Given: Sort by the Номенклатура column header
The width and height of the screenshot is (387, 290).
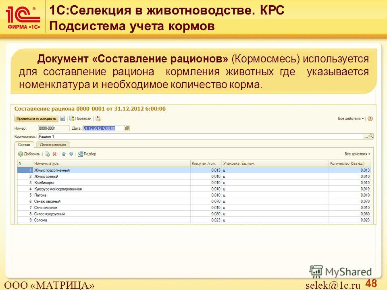Looking at the screenshot, I should tap(112, 164).
